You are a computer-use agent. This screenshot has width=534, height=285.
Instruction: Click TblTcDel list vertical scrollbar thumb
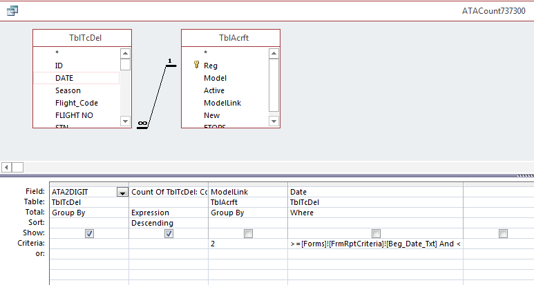tap(125, 64)
